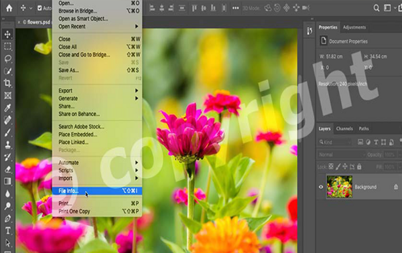Screen dimensions: 402x253
Task: Expand the Scripts submenu
Action: coord(97,170)
